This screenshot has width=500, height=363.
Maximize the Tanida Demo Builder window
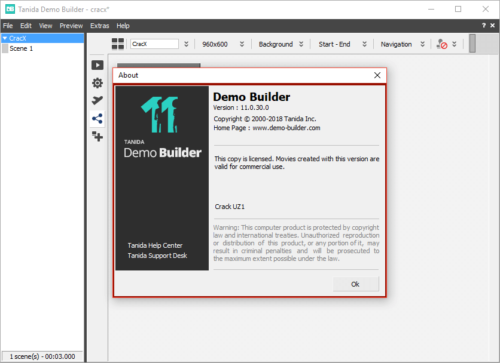tap(458, 9)
